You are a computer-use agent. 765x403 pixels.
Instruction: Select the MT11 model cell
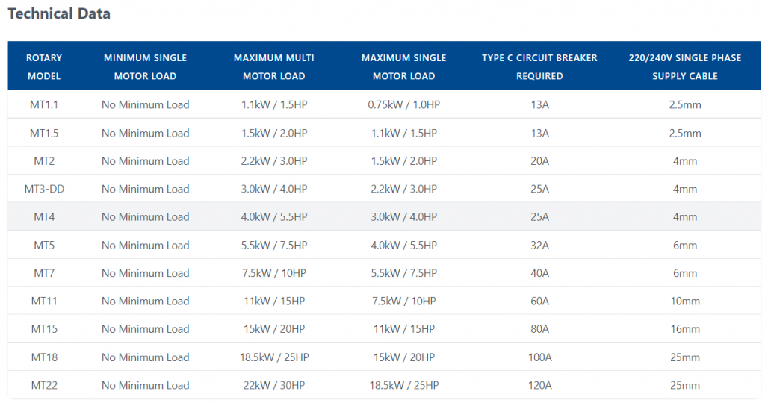(44, 302)
